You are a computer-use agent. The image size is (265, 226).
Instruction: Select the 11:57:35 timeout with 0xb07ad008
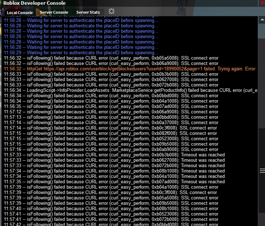[114, 182]
